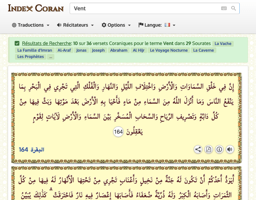Screen dimensions: 256x200
Task: Click the Index Coran logo
Action: point(36,8)
